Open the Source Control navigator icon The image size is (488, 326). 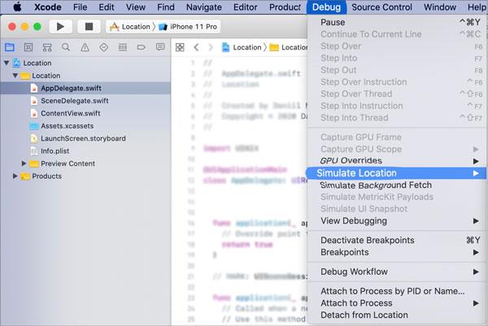(28, 47)
